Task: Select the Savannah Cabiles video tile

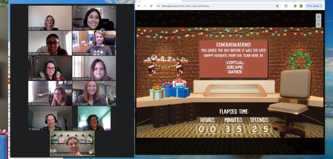Action: point(94,18)
